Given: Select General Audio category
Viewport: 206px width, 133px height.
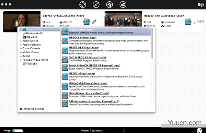Looking at the screenshot, I should pos(35,33).
